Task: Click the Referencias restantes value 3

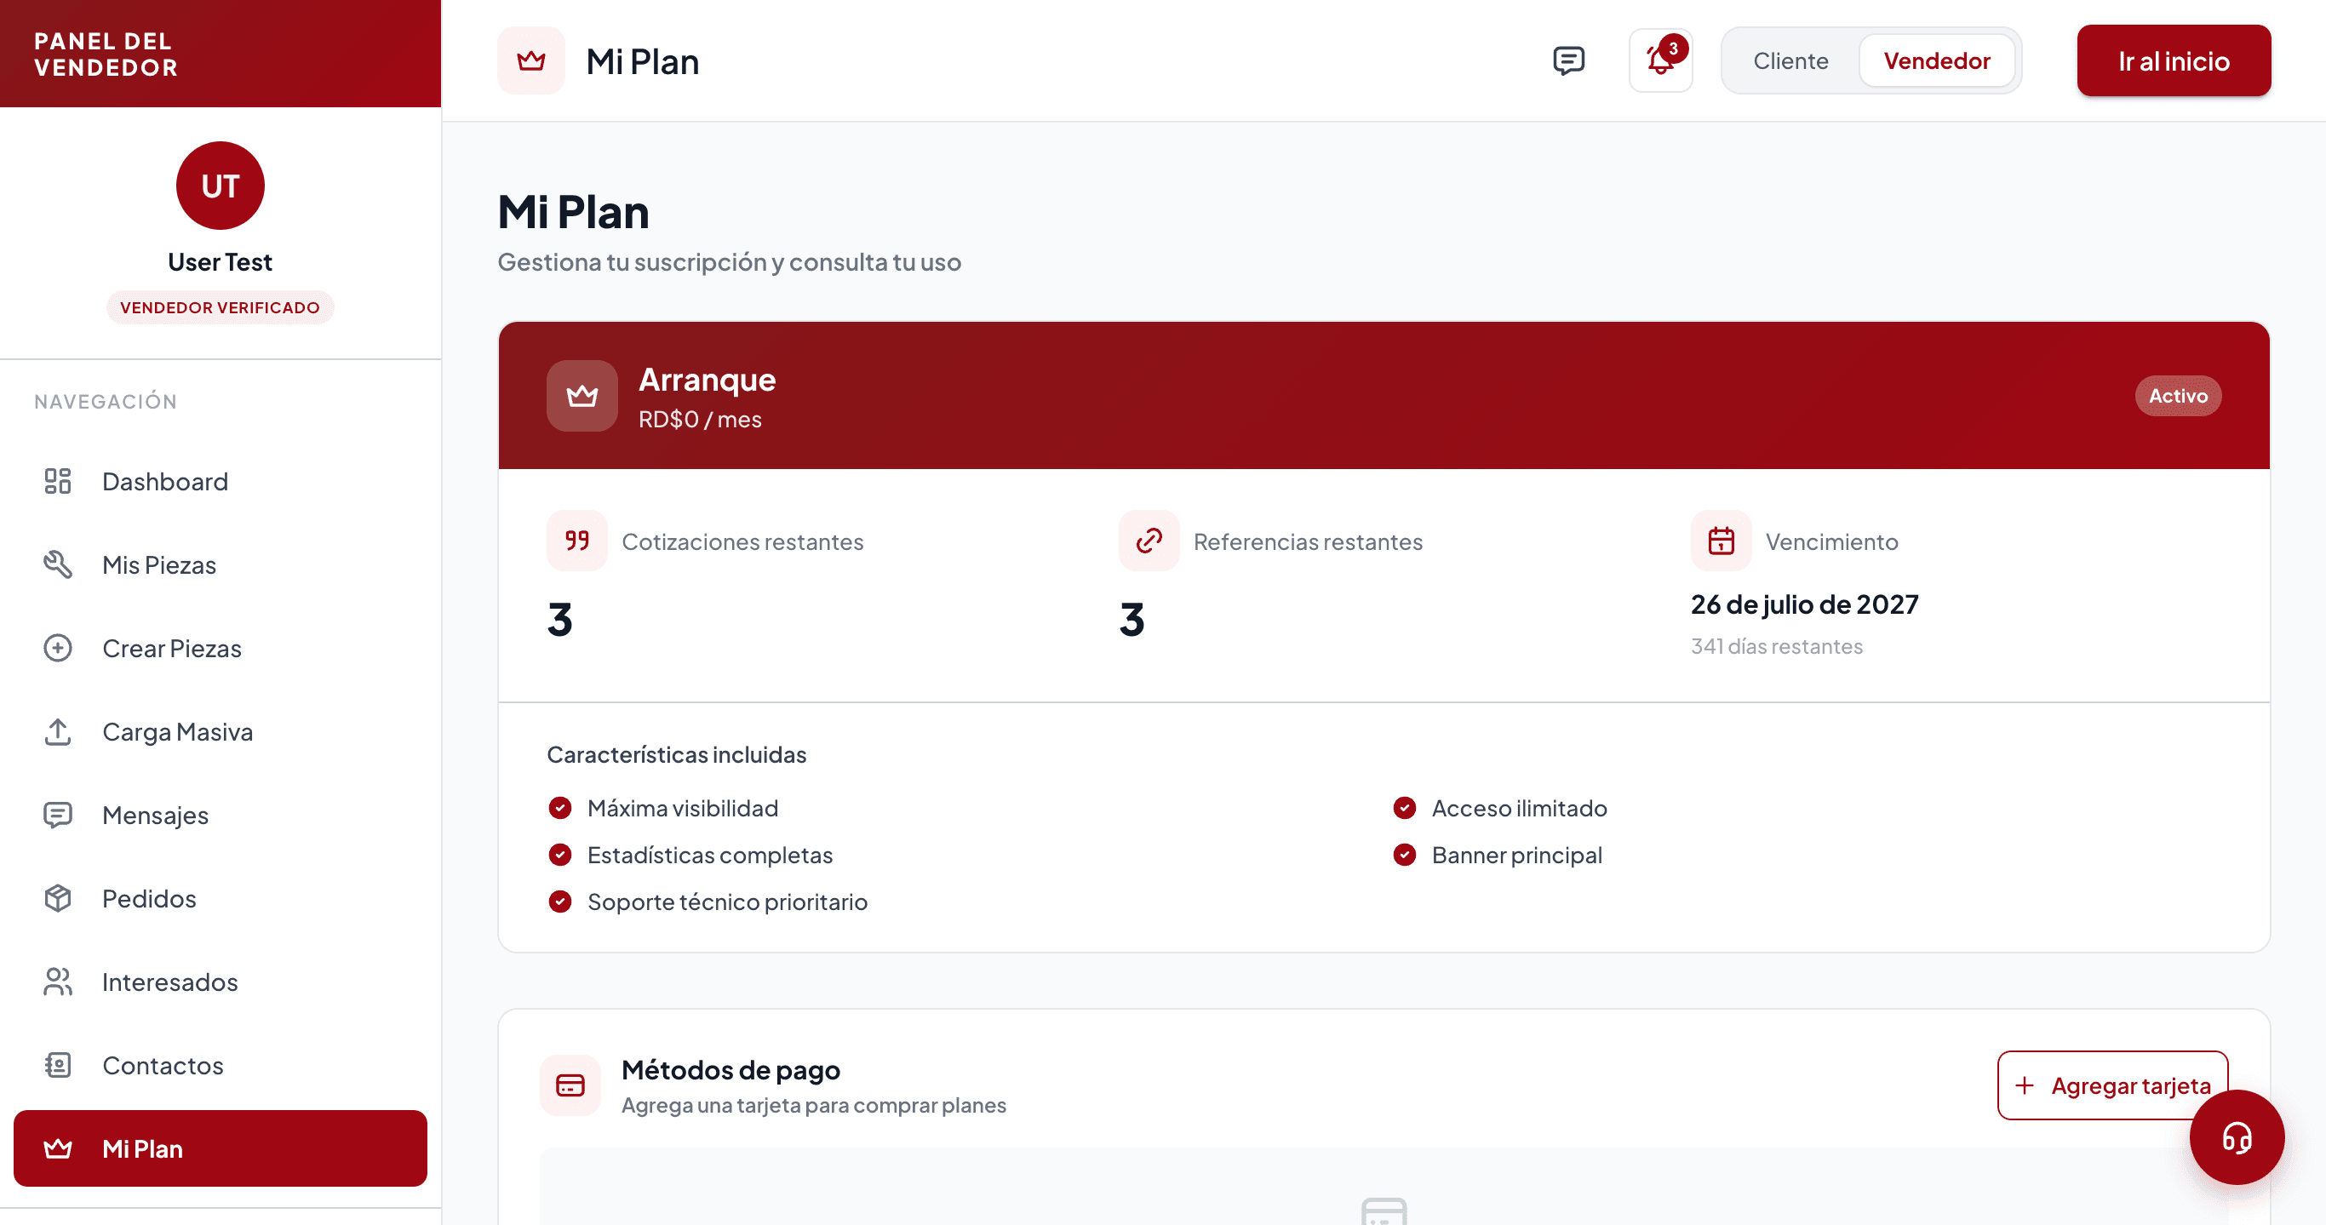Action: 1131,619
